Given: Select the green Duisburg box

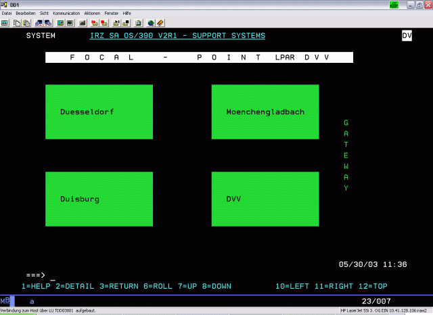Looking at the screenshot, I should [99, 199].
